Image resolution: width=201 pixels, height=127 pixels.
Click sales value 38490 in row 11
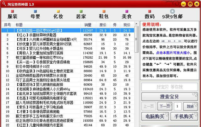(88, 76)
